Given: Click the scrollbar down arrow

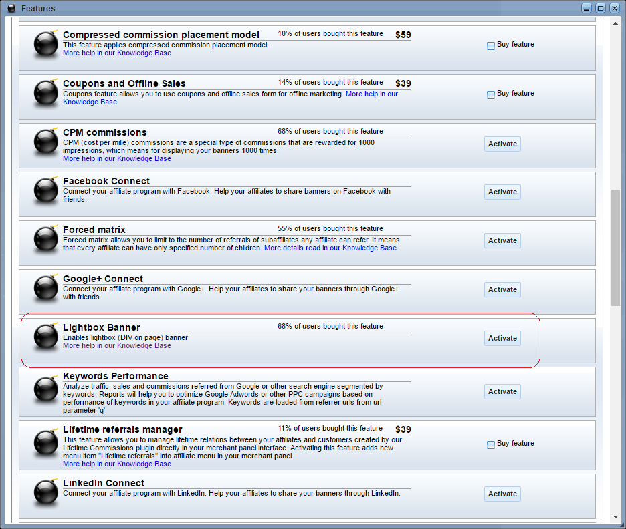Looking at the screenshot, I should (x=615, y=517).
